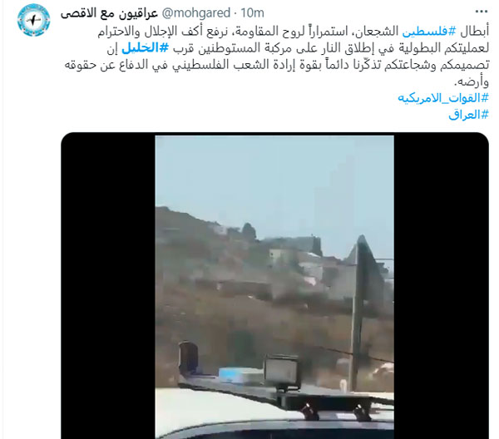Click the @mohgared handle
The image size is (499, 439).
coord(196,13)
